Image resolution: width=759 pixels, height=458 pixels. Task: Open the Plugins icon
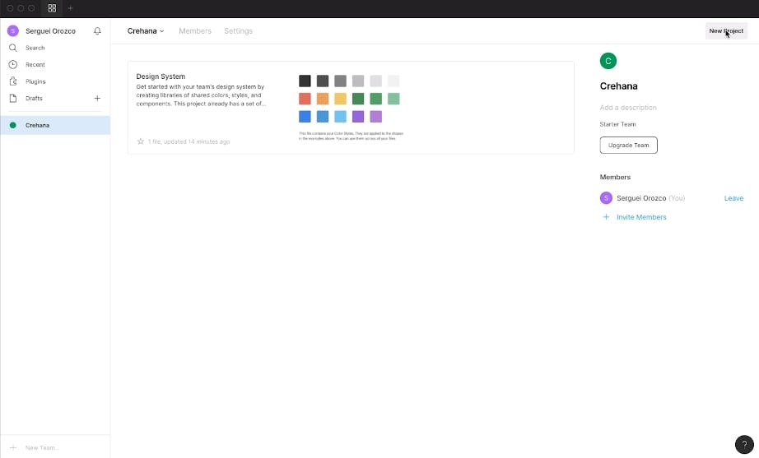tap(13, 81)
